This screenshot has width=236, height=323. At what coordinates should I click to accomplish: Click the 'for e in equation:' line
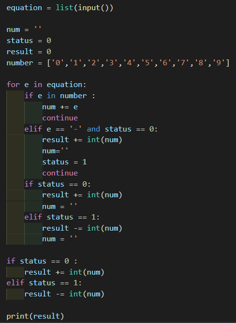pos(46,85)
